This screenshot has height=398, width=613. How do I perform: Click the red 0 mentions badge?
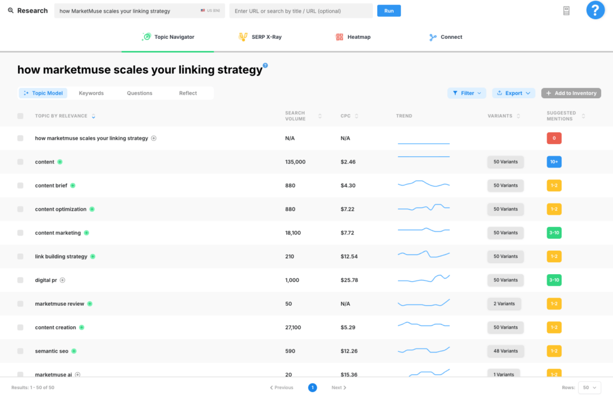point(554,138)
